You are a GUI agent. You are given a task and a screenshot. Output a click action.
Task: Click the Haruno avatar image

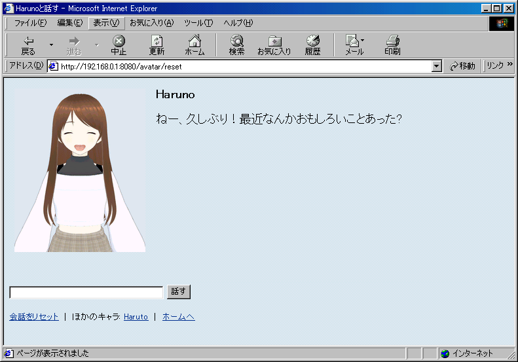click(x=80, y=170)
